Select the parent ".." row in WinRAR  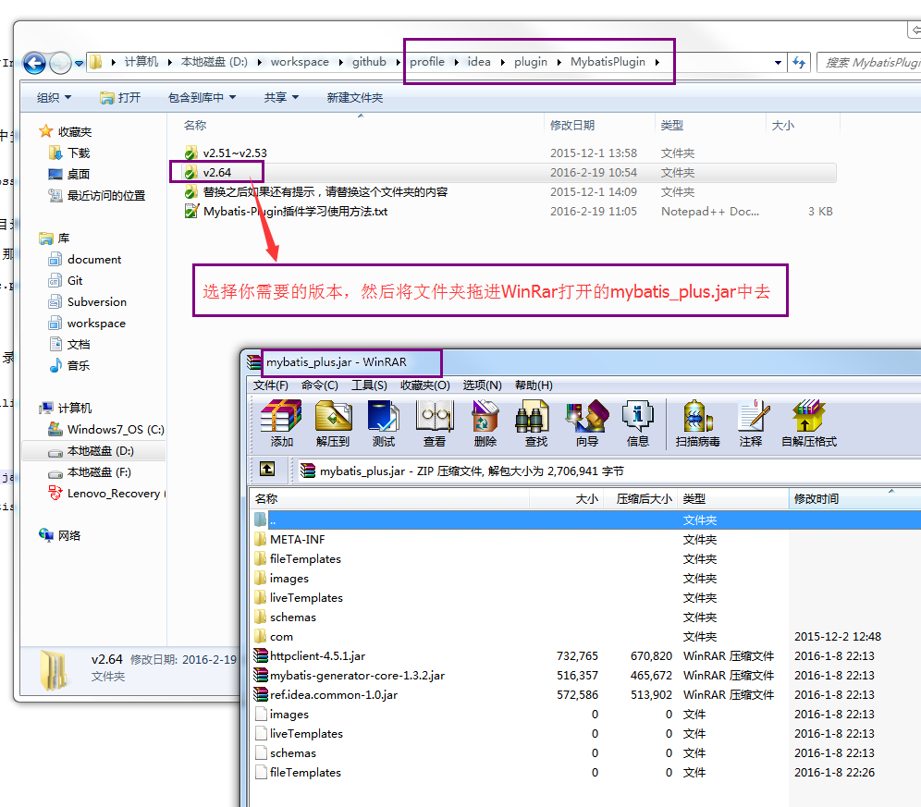(586, 520)
